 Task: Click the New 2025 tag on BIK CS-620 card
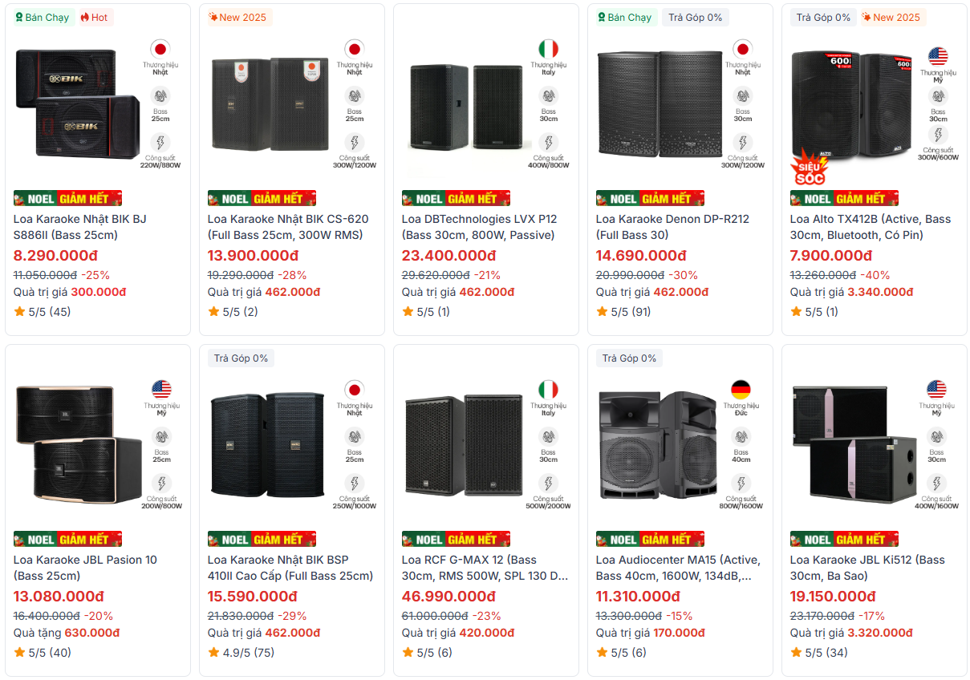coord(238,18)
